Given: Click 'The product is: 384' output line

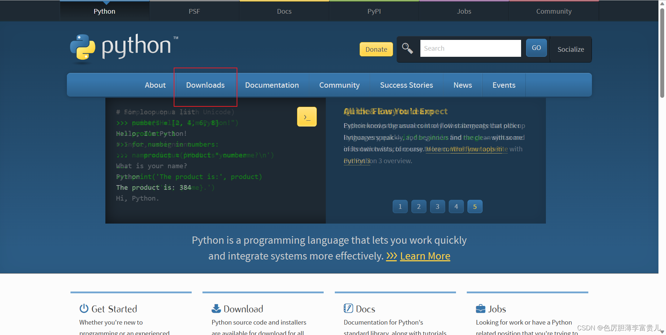Looking at the screenshot, I should (x=154, y=187).
